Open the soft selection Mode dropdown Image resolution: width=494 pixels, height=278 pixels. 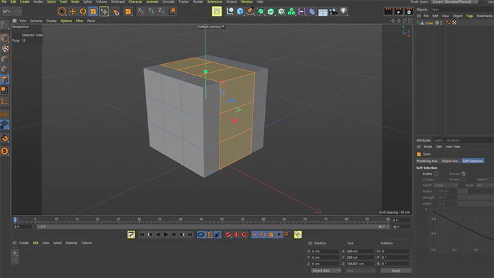tap(484, 185)
